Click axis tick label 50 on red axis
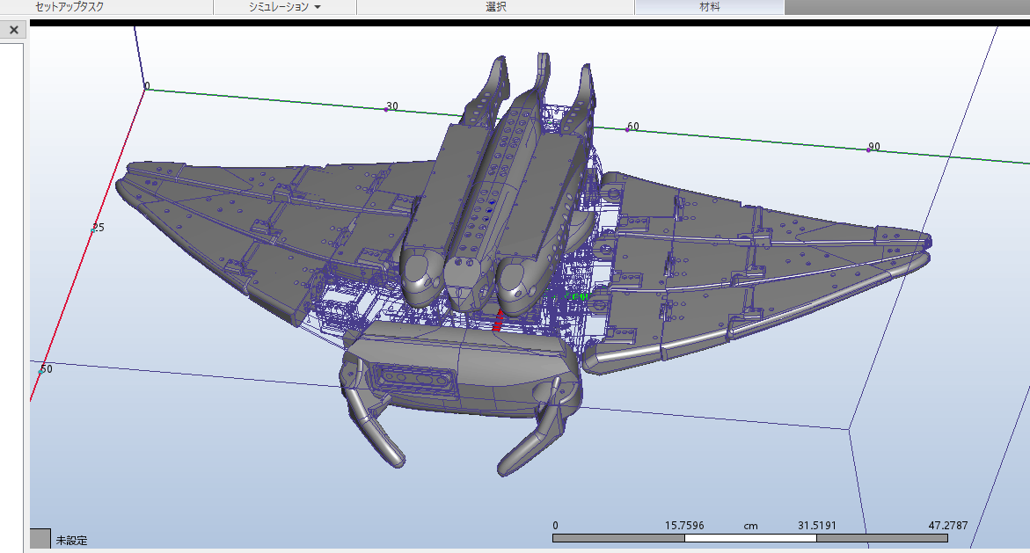 click(x=46, y=369)
